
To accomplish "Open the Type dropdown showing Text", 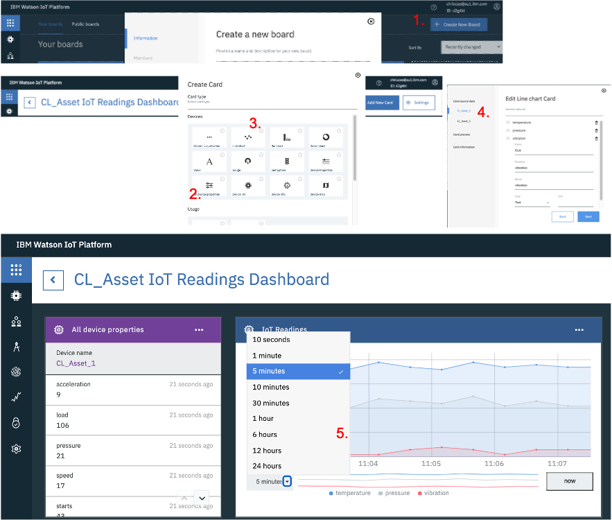I will [x=533, y=202].
